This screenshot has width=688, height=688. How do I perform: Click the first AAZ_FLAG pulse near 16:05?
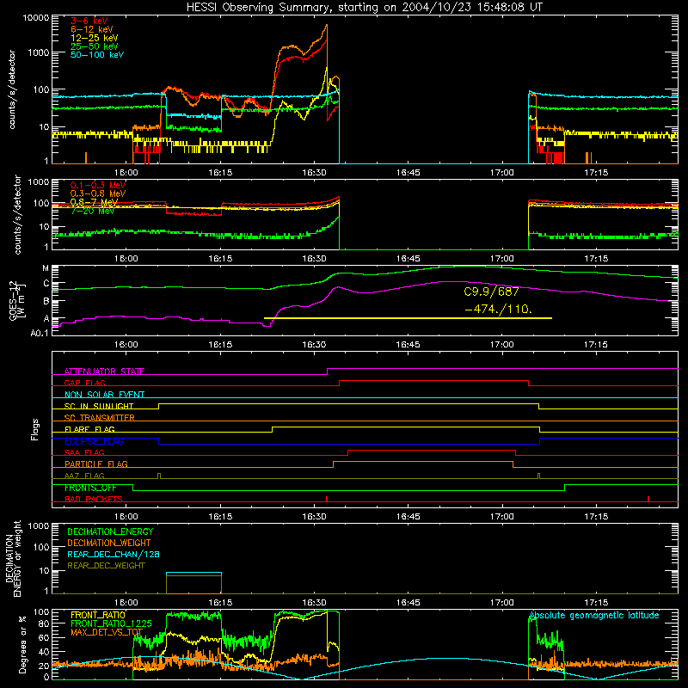coord(159,476)
